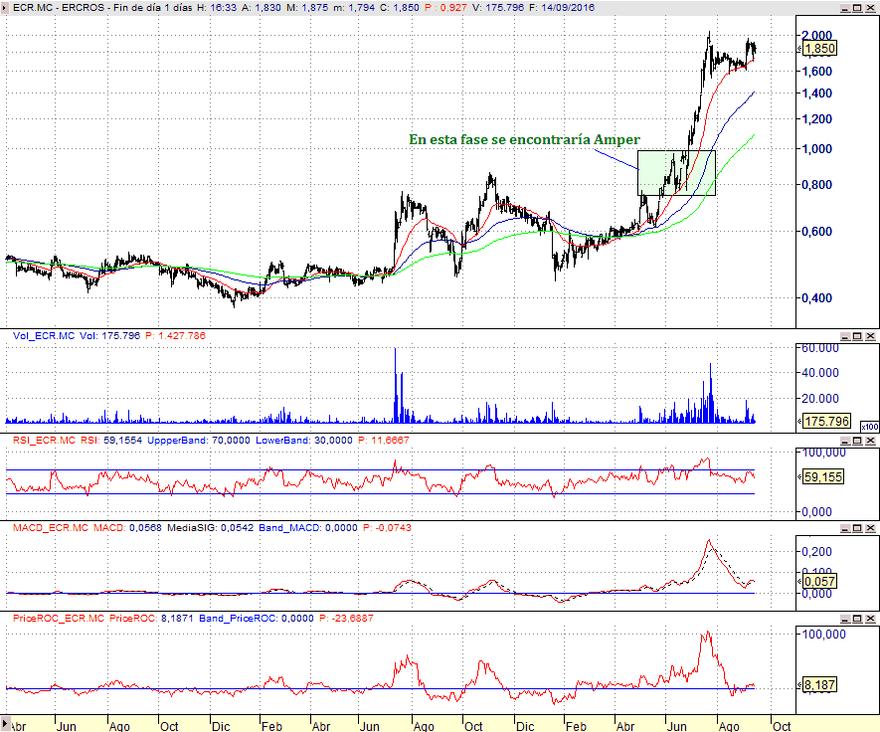Screen dimensions: 880x732
Task: Click the 175.796 volume value marker
Action: coord(825,422)
